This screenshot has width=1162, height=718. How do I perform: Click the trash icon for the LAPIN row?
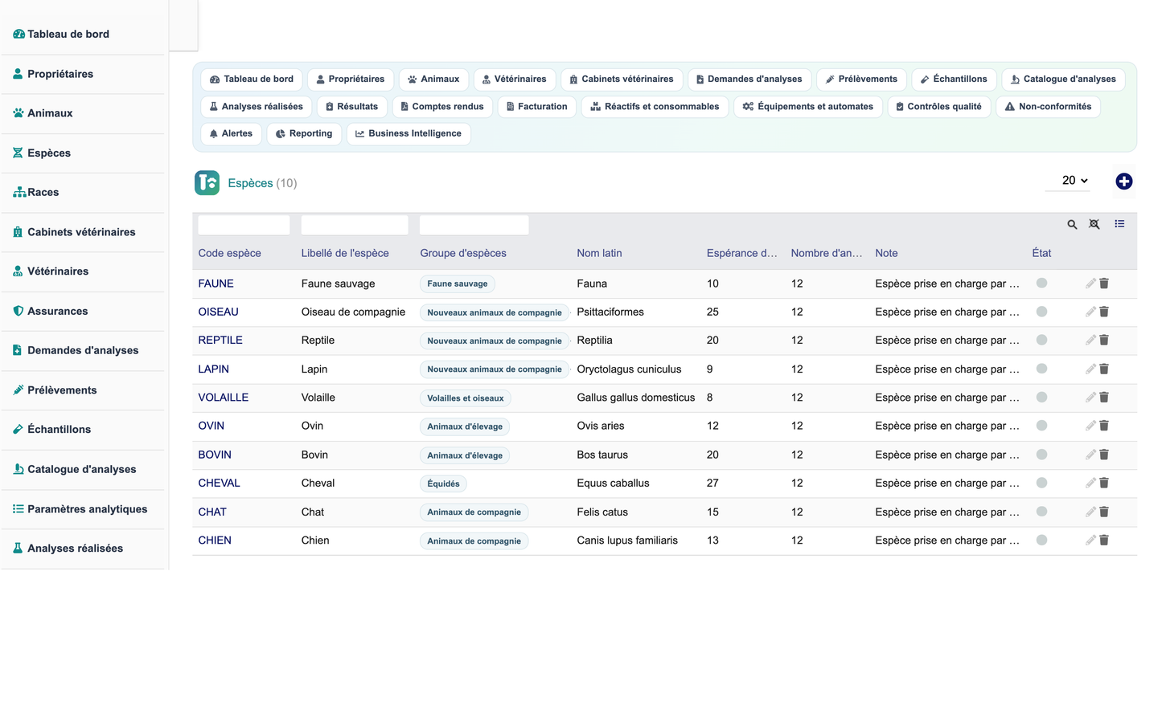click(1104, 369)
